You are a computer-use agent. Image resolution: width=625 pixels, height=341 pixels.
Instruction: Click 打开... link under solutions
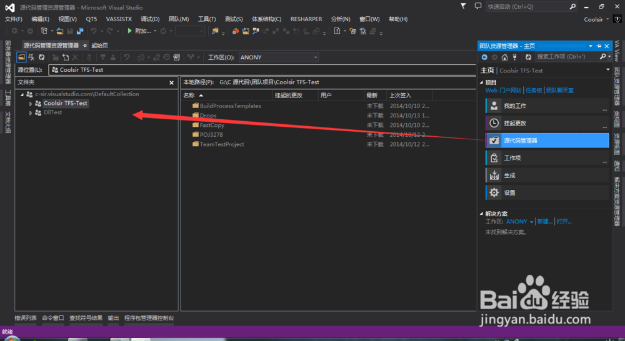(x=564, y=222)
